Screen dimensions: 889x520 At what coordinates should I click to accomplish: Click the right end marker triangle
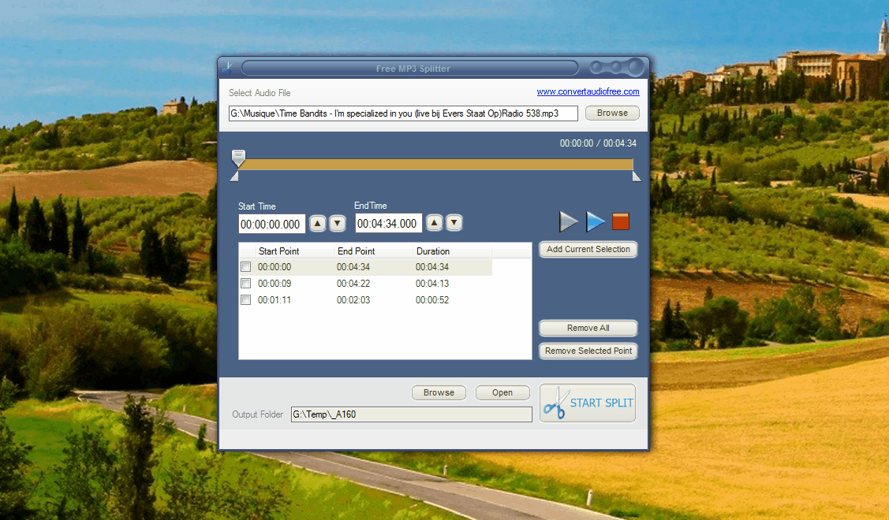pyautogui.click(x=637, y=176)
